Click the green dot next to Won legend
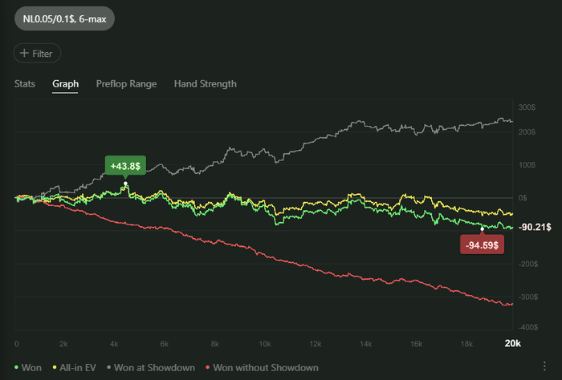The image size is (562, 380). tap(17, 367)
